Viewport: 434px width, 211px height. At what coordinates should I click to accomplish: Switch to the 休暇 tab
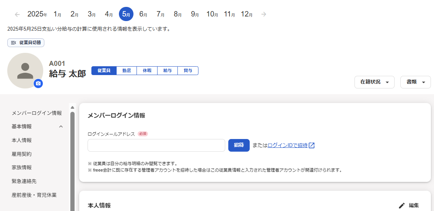[x=147, y=70]
